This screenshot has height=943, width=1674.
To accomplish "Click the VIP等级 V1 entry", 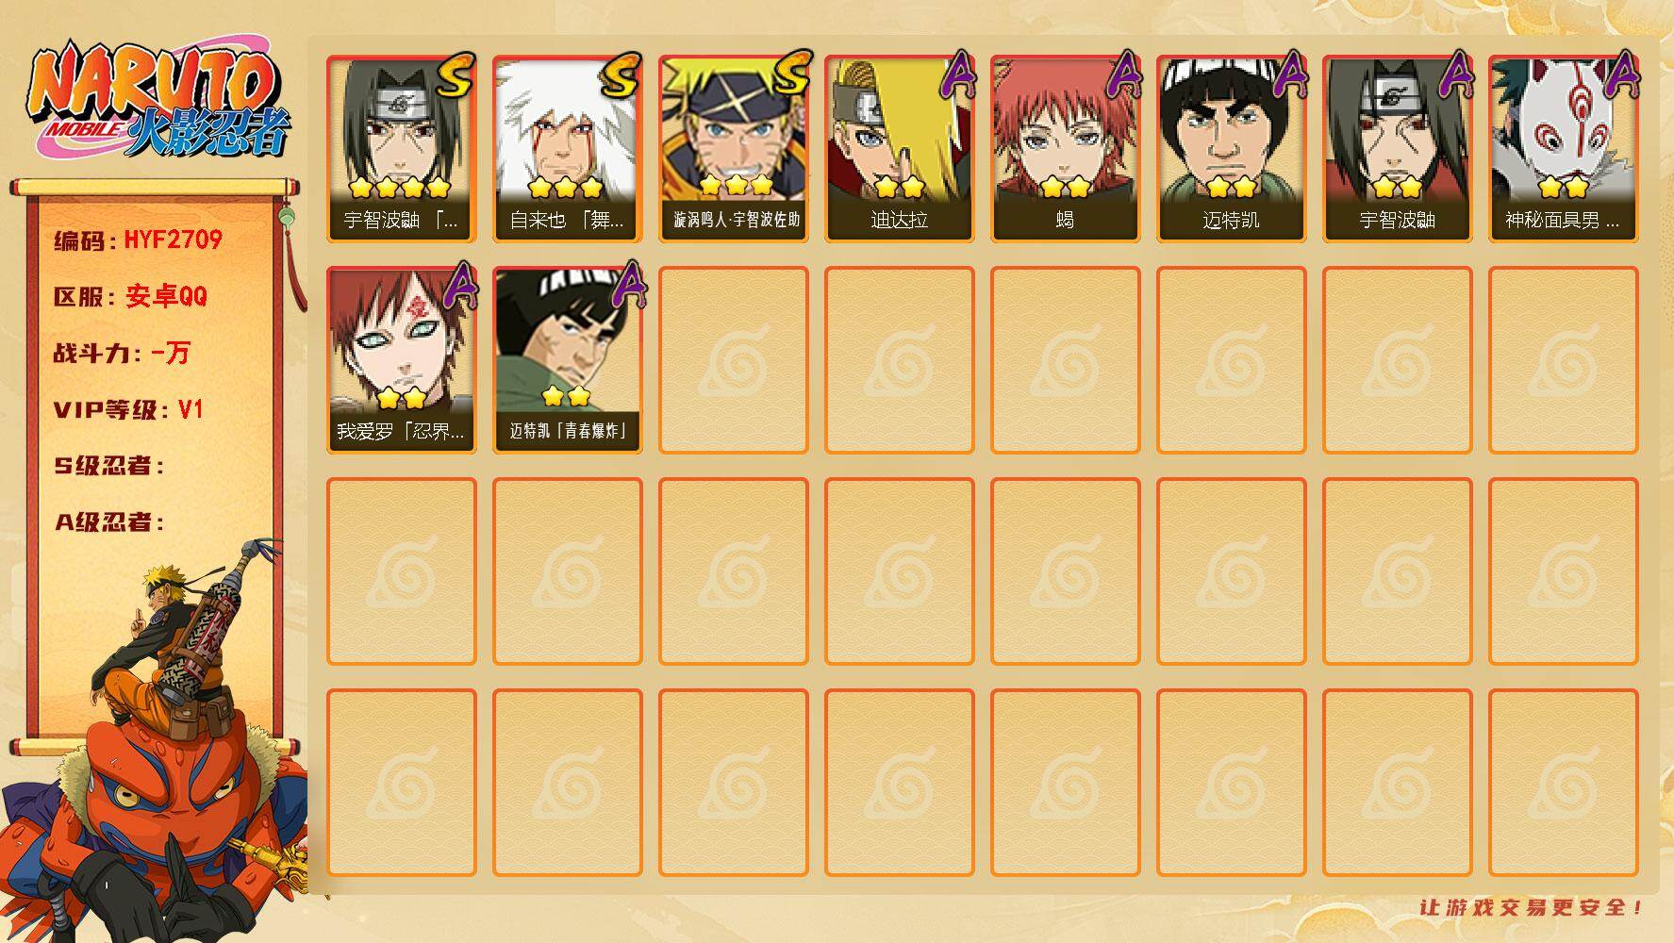I will 128,409.
